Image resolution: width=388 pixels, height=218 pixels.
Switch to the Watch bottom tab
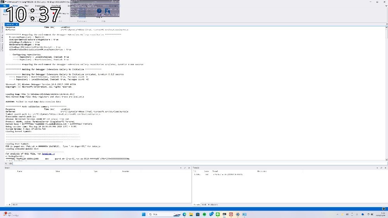click(15, 205)
